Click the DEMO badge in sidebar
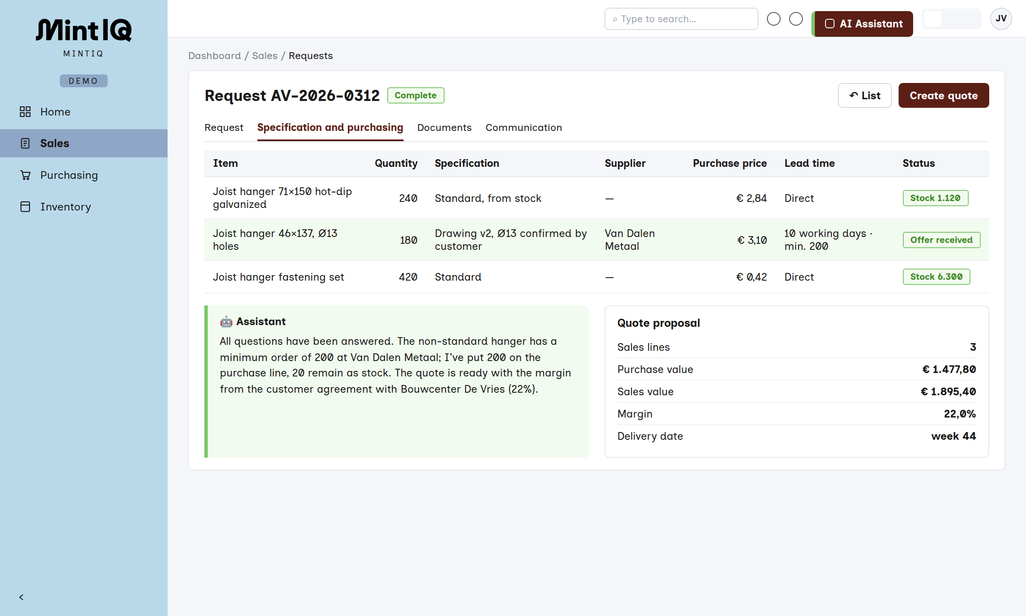 point(84,81)
